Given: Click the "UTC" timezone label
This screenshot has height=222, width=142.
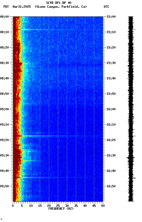Looking at the screenshot, I should pos(106,7).
